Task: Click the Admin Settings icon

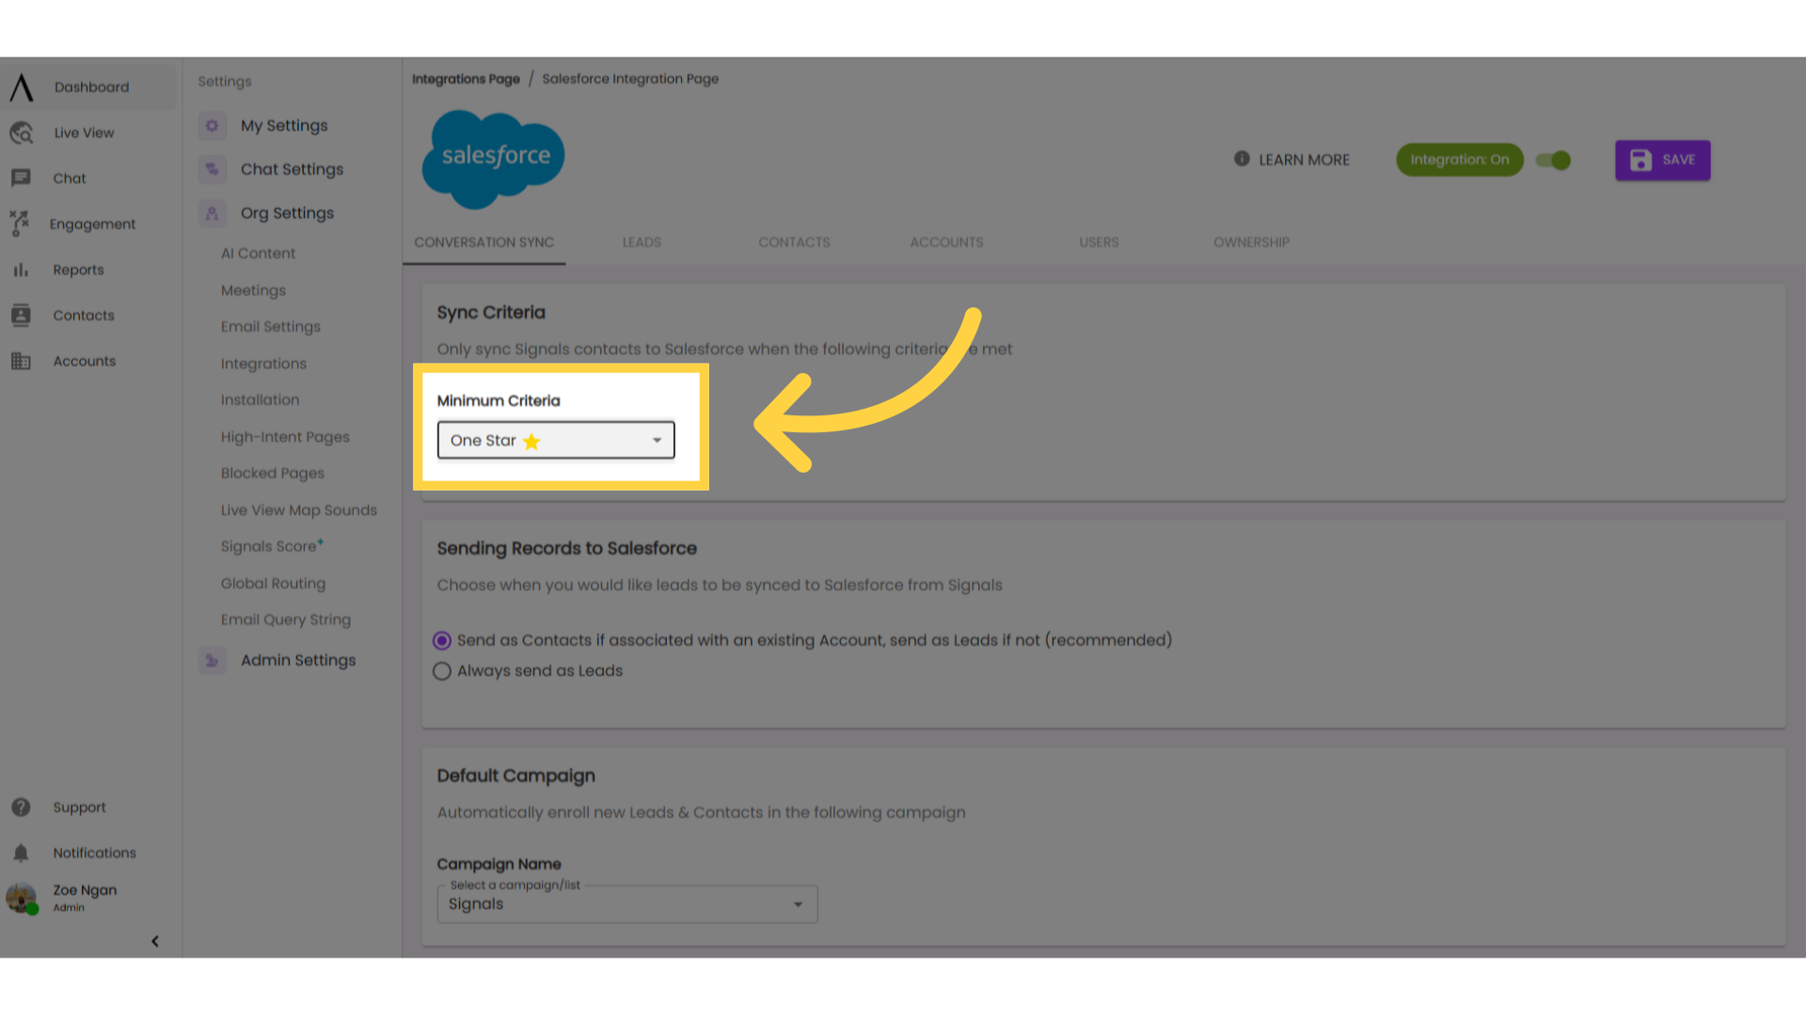Action: (x=212, y=661)
